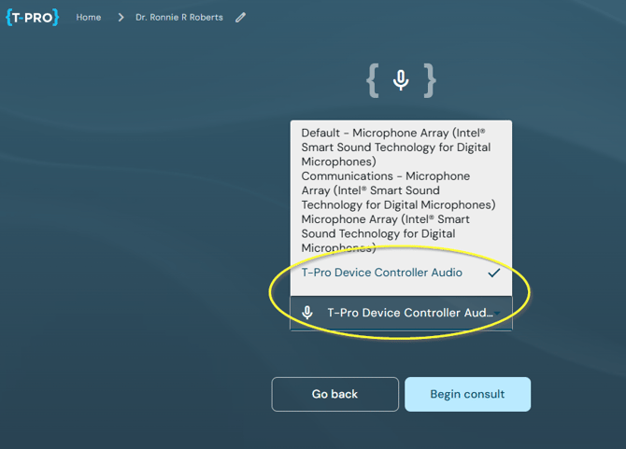Open the Dr. Ronnie R Roberts breadcrumb
The height and width of the screenshot is (449, 626).
(179, 18)
